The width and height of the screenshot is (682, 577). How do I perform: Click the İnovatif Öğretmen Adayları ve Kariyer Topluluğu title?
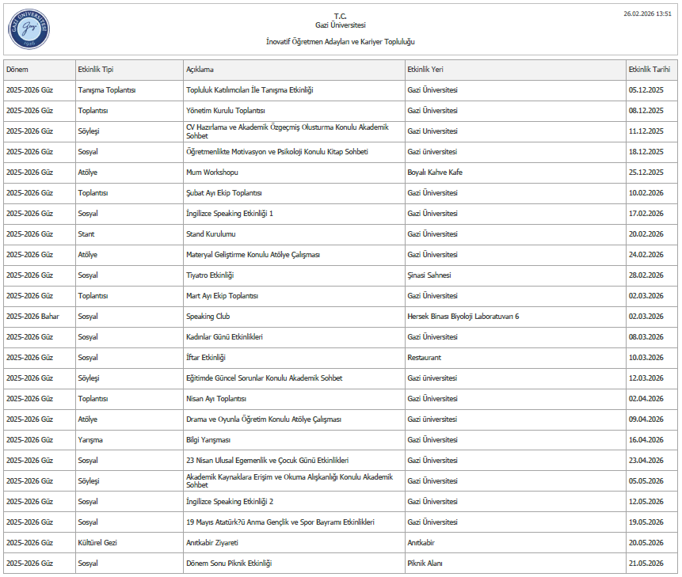click(x=341, y=41)
